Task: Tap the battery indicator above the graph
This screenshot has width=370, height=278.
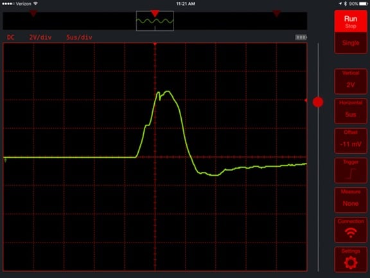Action: (301, 37)
